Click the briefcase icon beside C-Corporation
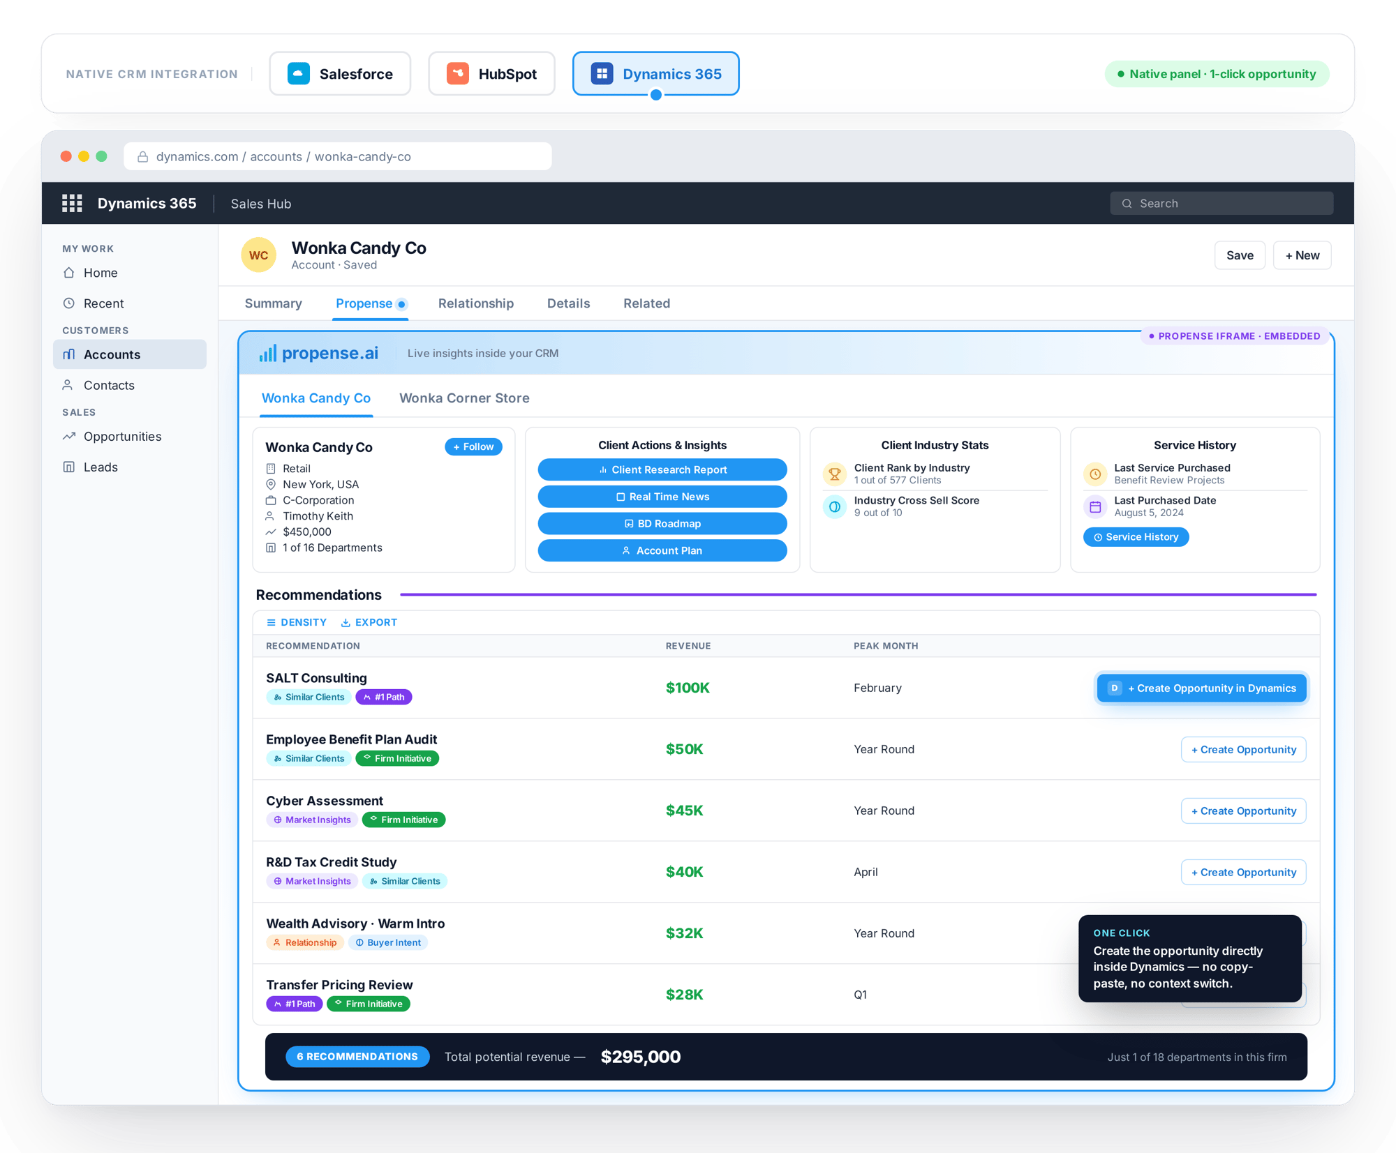The height and width of the screenshot is (1153, 1396). (x=271, y=500)
